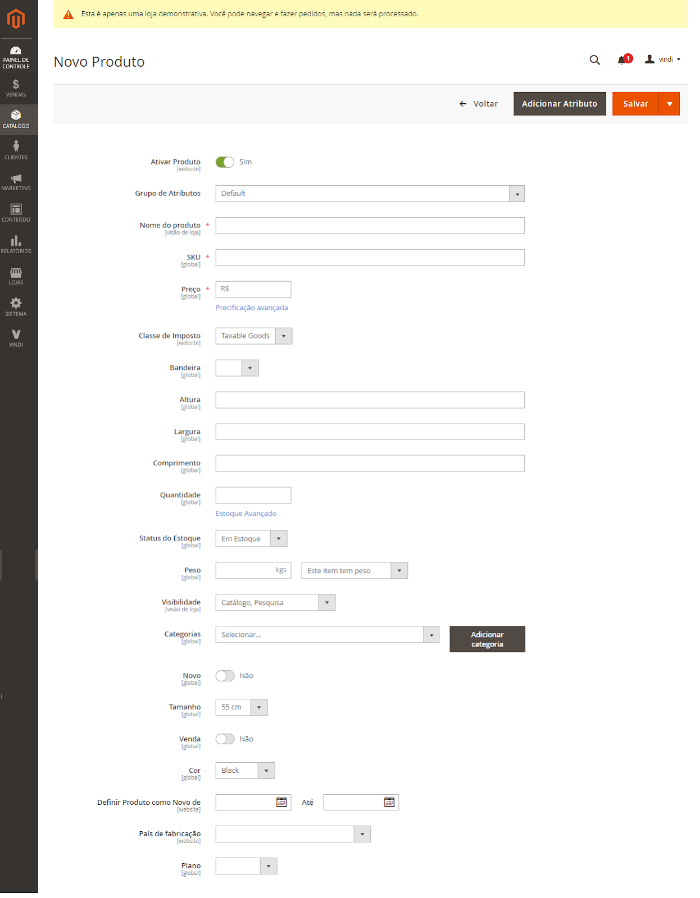Enable the Venda toggle switch

(x=225, y=739)
